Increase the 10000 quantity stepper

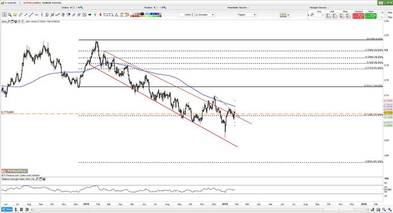coord(192,14)
